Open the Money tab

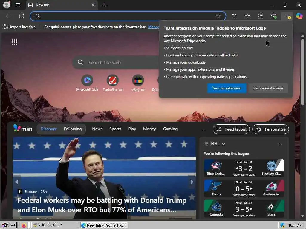(149, 129)
